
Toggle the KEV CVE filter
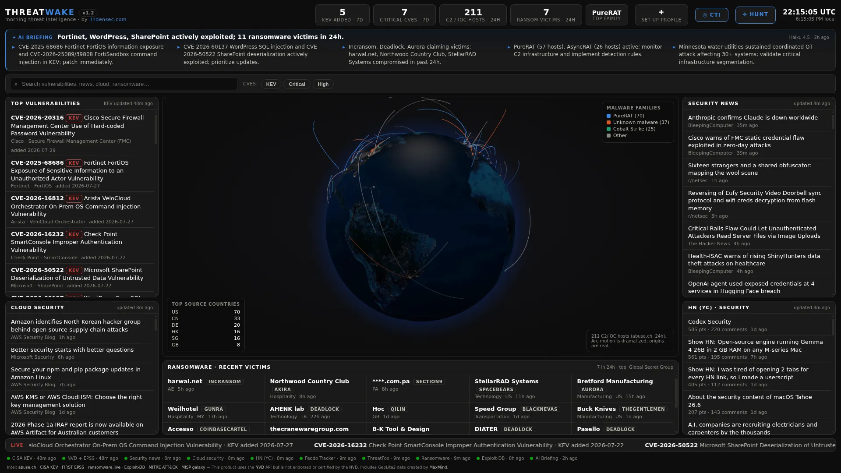(x=271, y=84)
